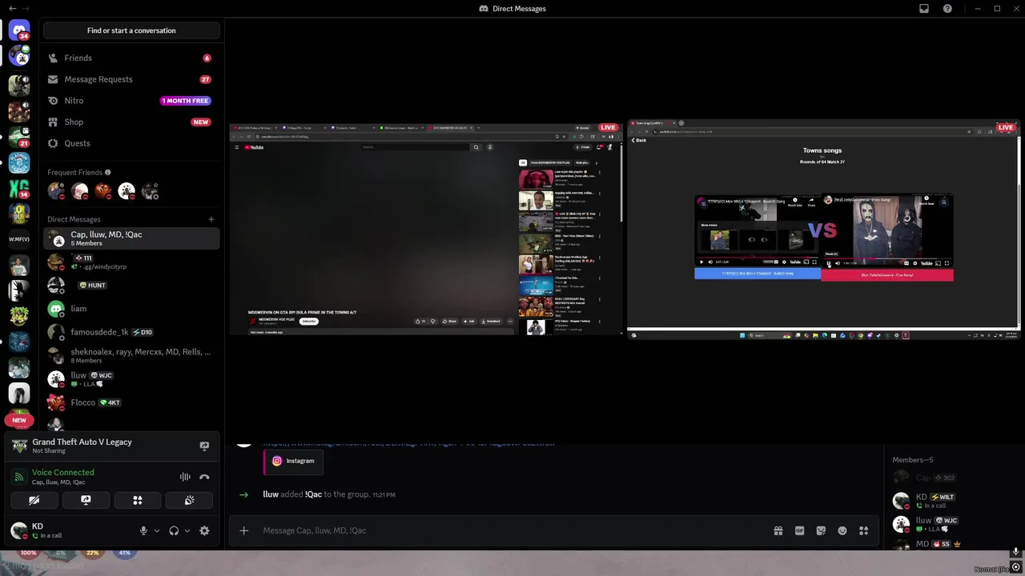
Task: Mute the microphone
Action: pyautogui.click(x=144, y=530)
